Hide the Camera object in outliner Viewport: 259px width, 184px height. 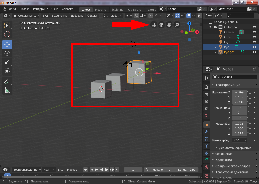point(254,32)
